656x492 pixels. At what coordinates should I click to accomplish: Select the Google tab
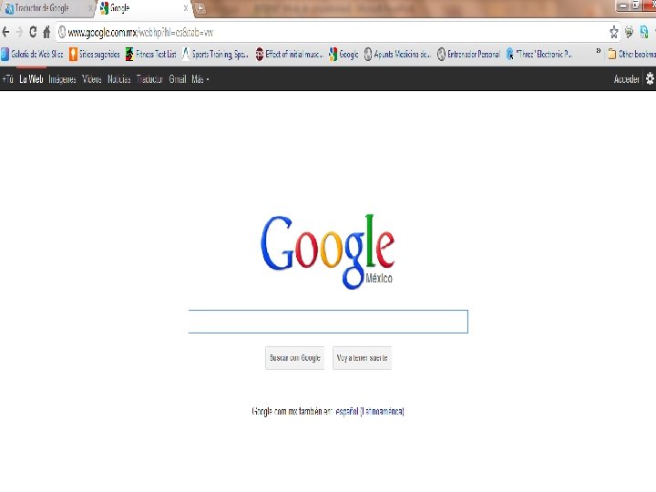point(142,8)
